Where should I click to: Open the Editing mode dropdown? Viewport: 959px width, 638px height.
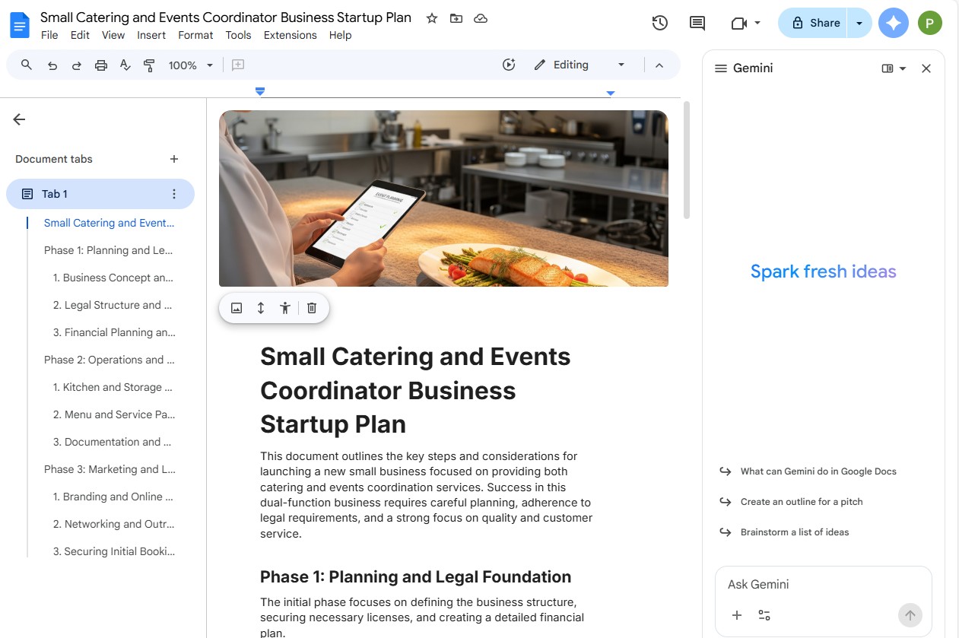pyautogui.click(x=621, y=65)
